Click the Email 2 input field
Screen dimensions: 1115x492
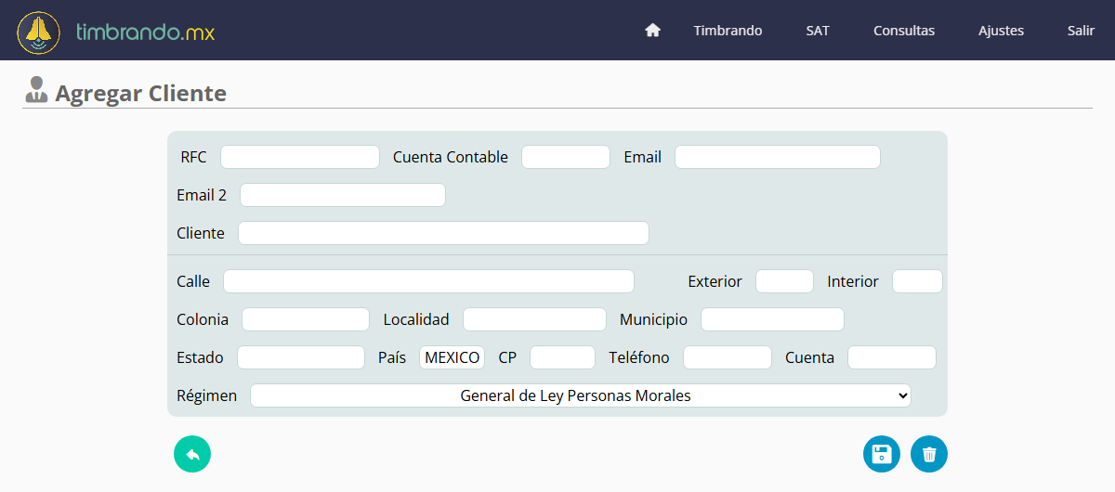tap(343, 195)
